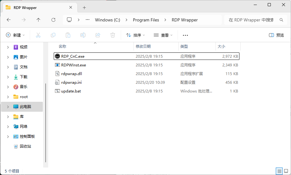
Task: Click the Share icon in the toolbar
Action: 98,35
